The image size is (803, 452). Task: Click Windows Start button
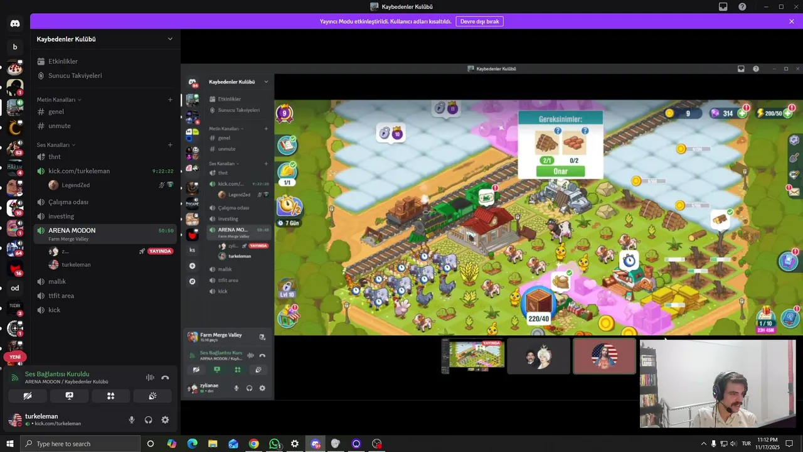[9, 444]
